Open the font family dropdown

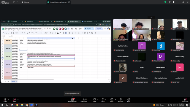point(38,33)
